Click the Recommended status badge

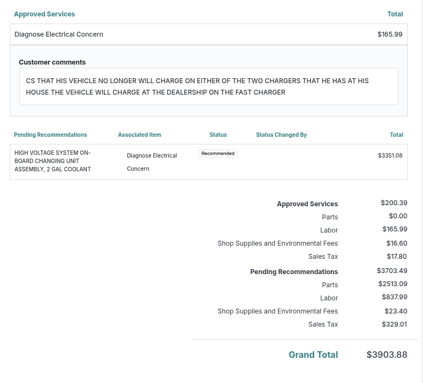coord(218,154)
